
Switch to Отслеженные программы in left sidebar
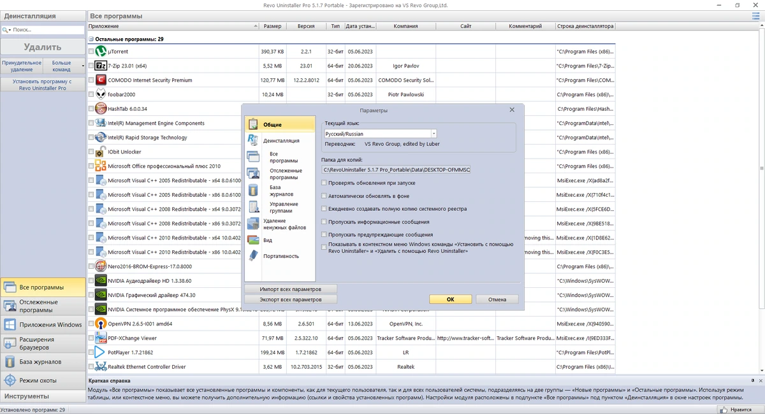[x=42, y=306]
